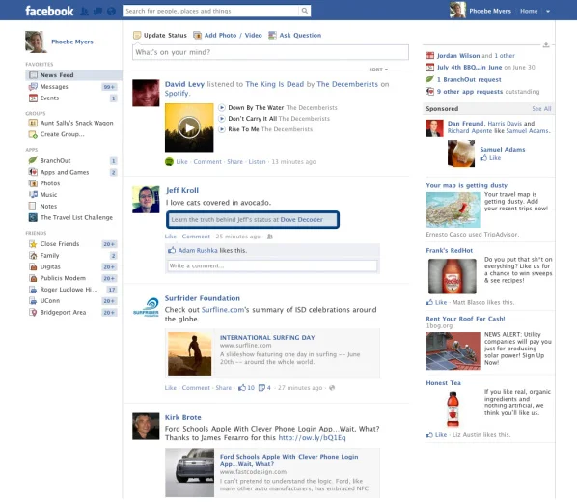Click the Add Photo / Video icon

pos(197,36)
